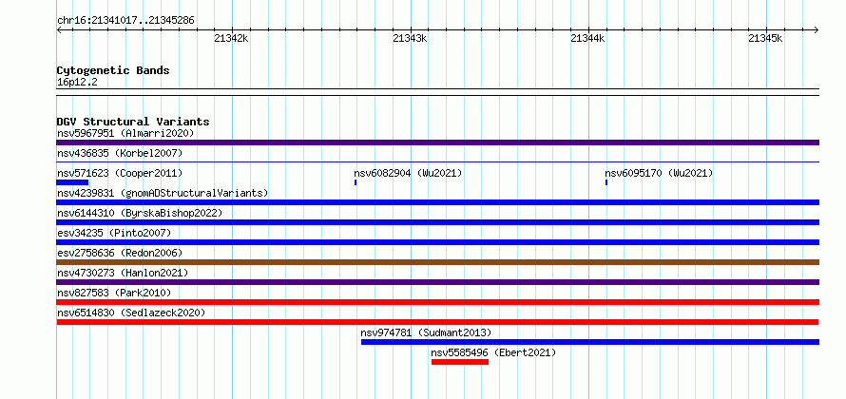Click the nsv827583 (Park2010) label
Screen dimensions: 846x399
[114, 293]
